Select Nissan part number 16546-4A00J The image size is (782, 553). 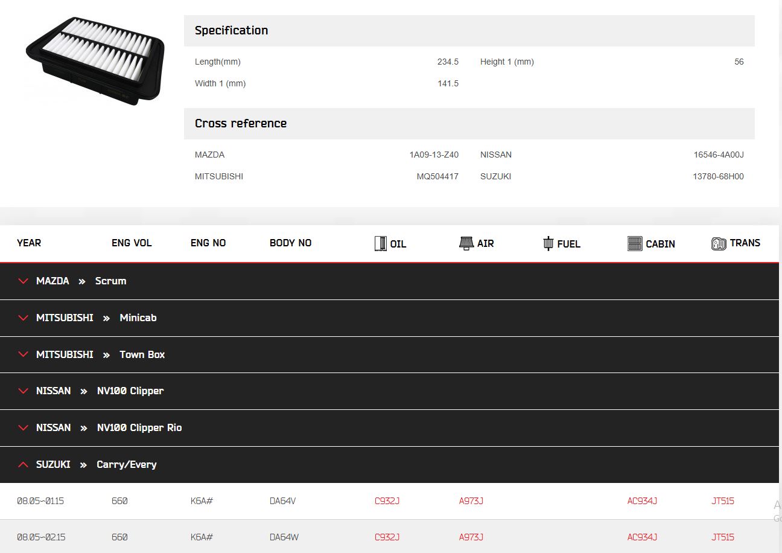tap(719, 155)
